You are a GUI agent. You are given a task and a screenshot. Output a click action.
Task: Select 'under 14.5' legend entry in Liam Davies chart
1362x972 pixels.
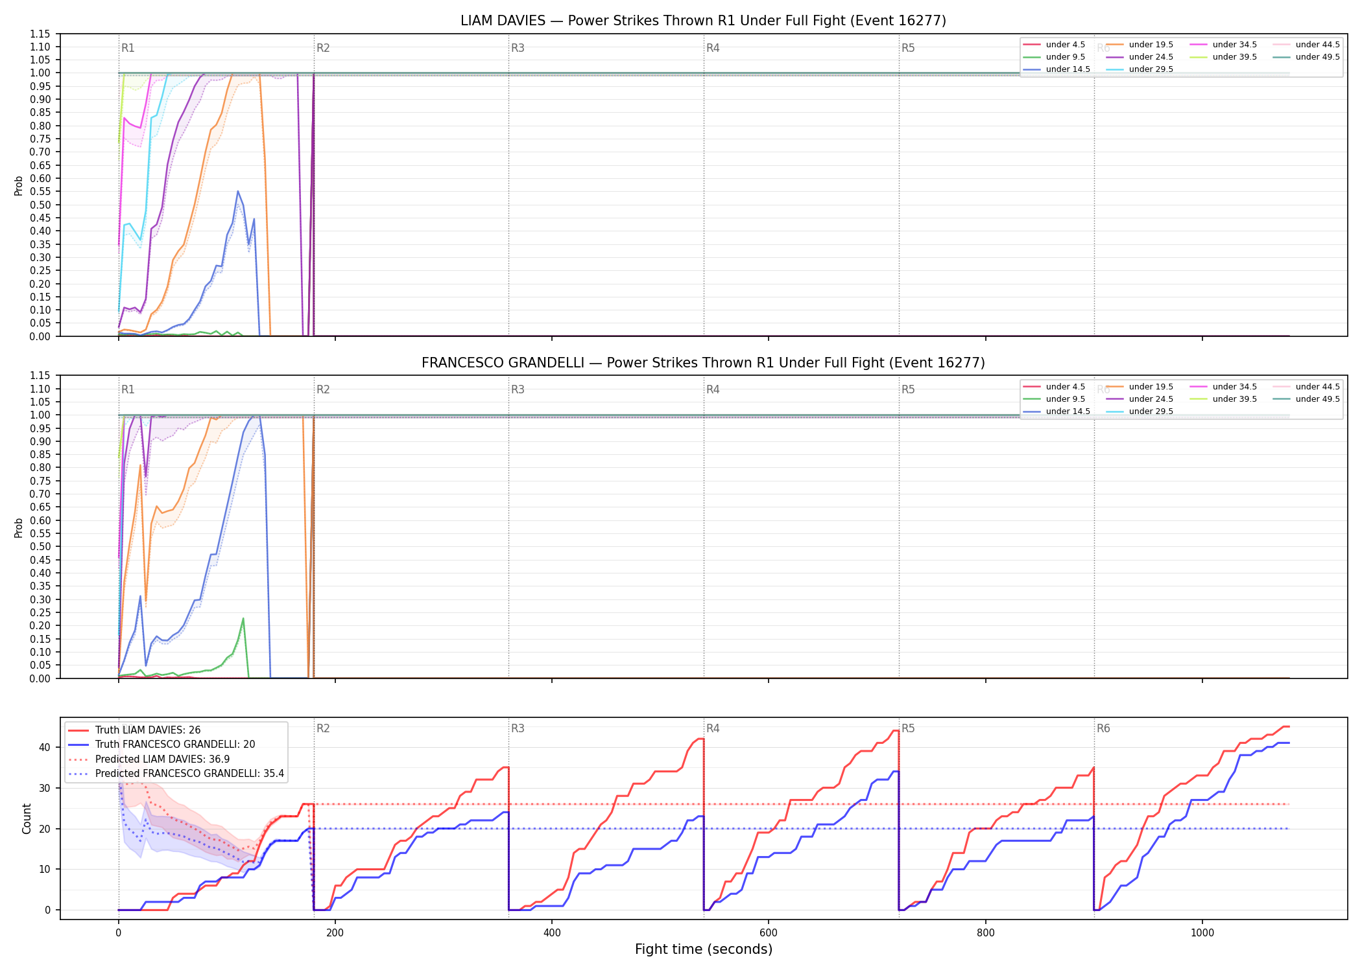(1057, 69)
